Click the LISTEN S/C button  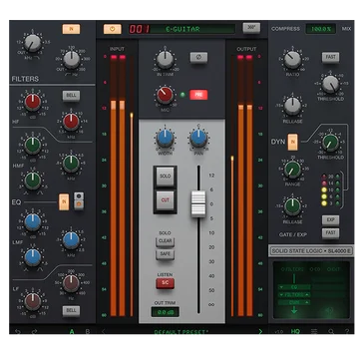coord(166,283)
